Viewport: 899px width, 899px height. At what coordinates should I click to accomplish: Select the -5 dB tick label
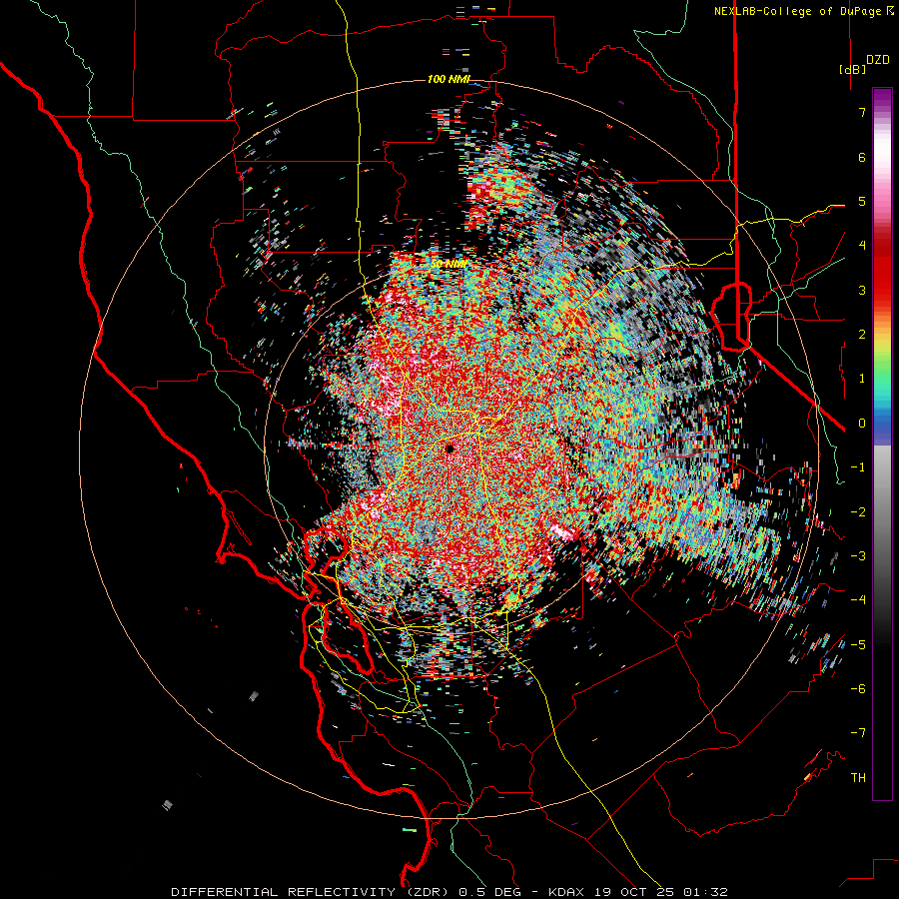tap(858, 645)
